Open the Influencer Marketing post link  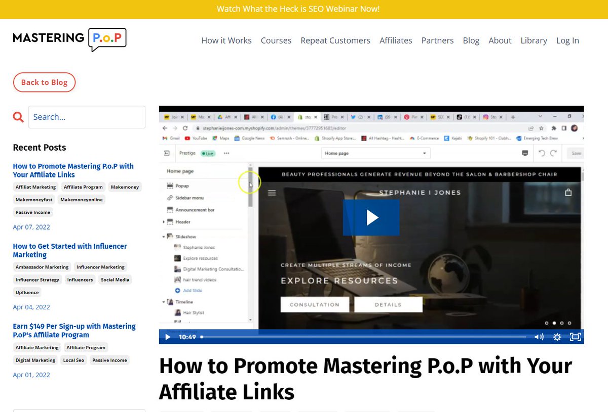[x=70, y=250]
